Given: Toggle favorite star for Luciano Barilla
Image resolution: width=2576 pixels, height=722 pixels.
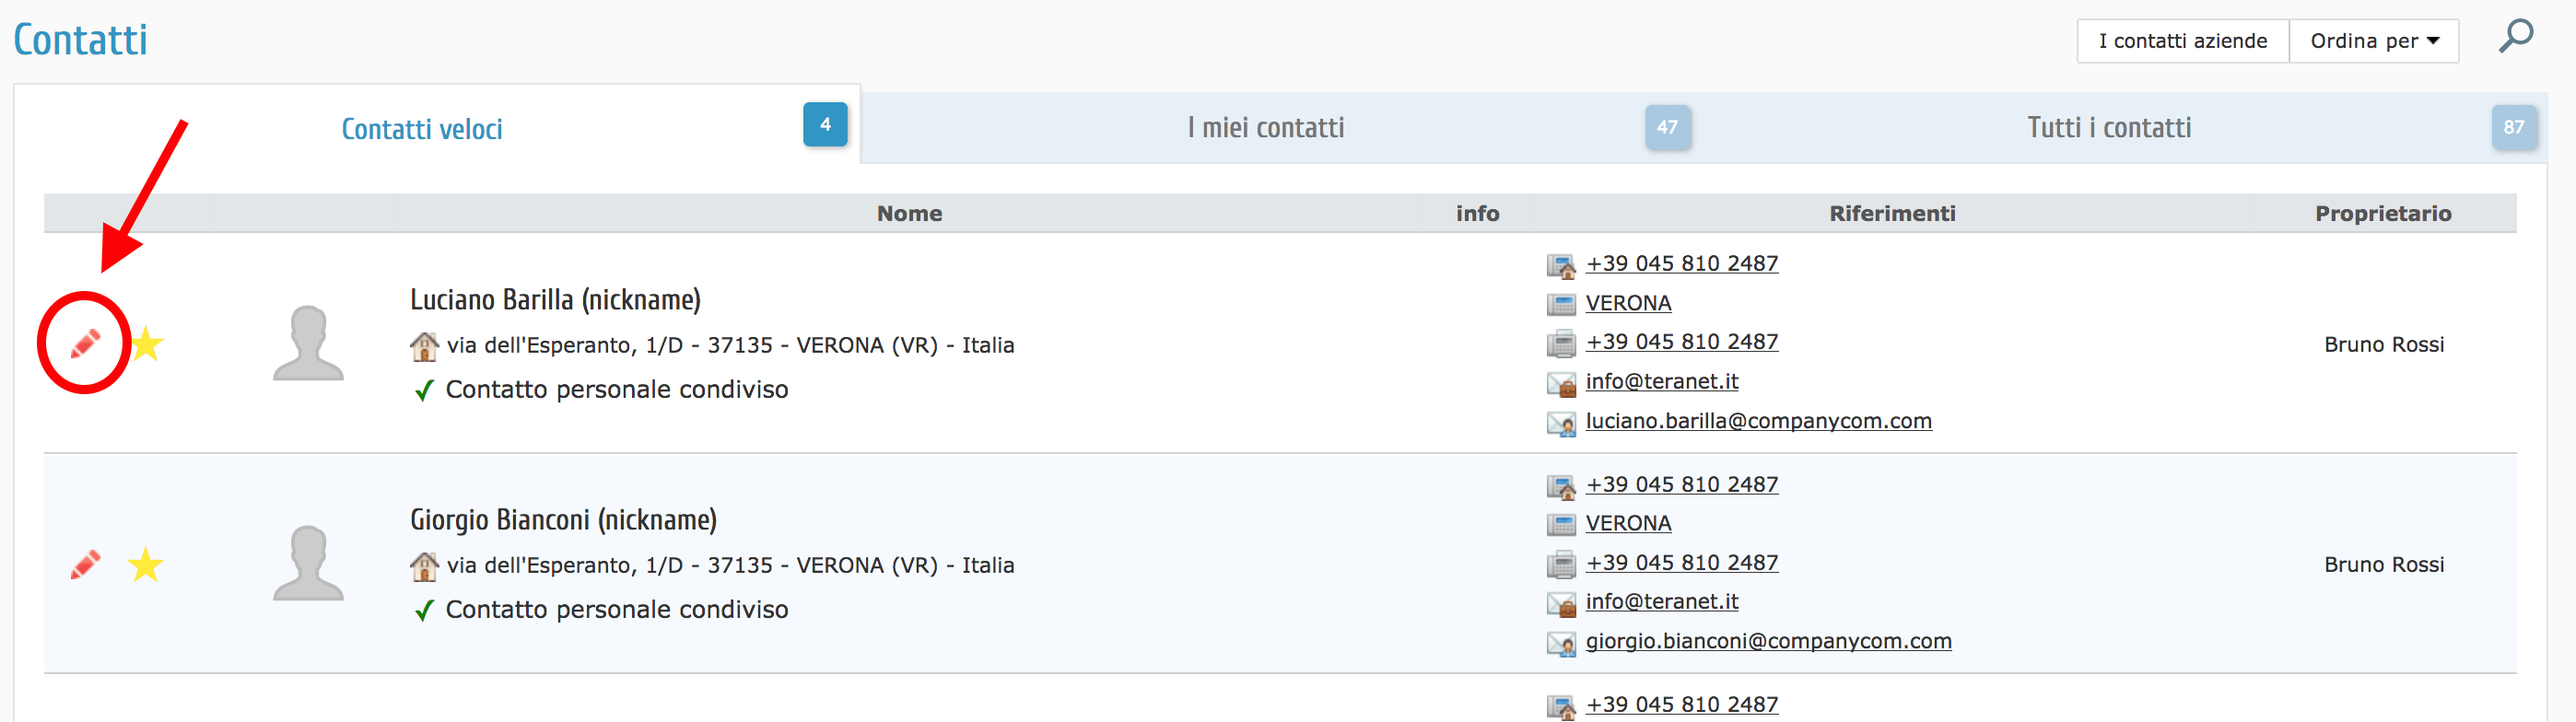Looking at the screenshot, I should tap(146, 344).
